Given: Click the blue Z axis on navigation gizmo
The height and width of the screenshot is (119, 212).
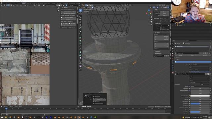Looking at the screenshot, I should [x=149, y=10].
